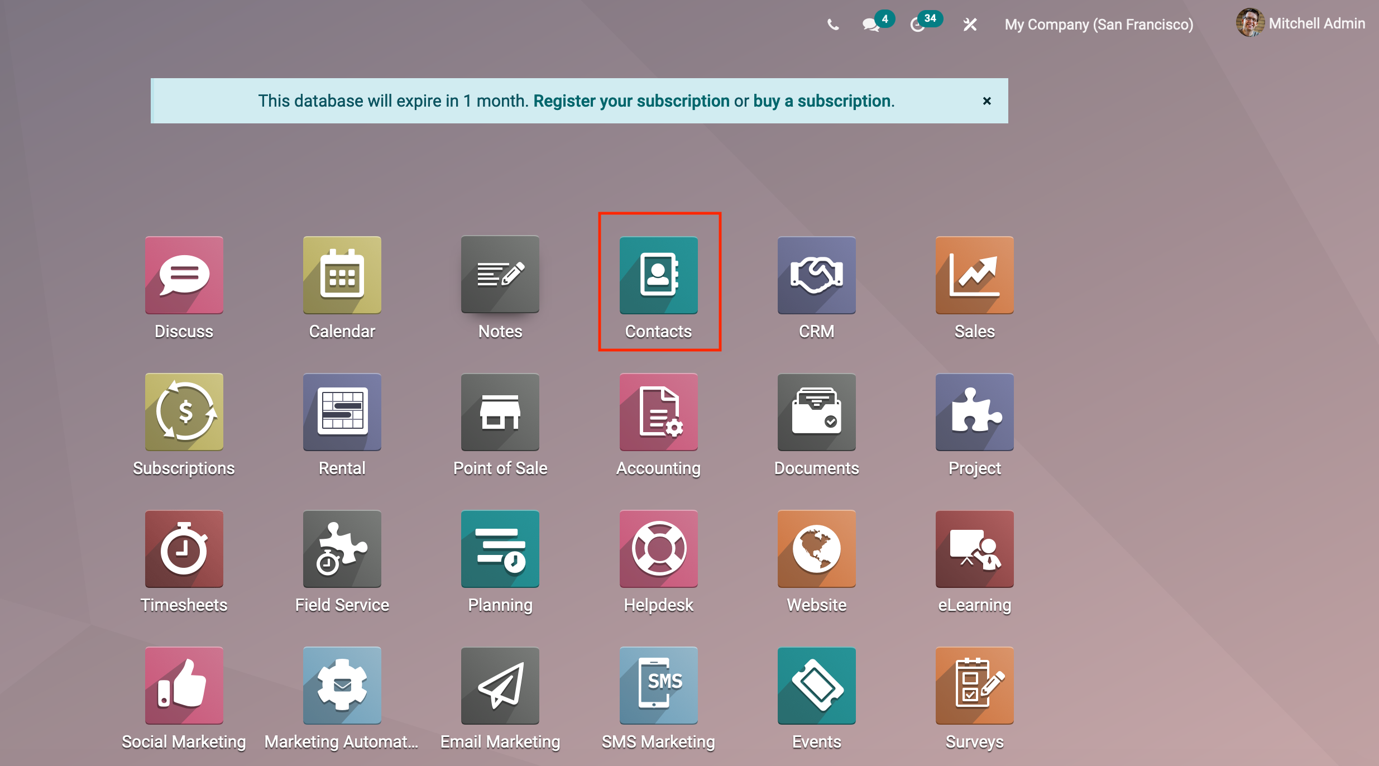Open Mitchell Admin user menu
The image size is (1379, 766).
click(1300, 23)
